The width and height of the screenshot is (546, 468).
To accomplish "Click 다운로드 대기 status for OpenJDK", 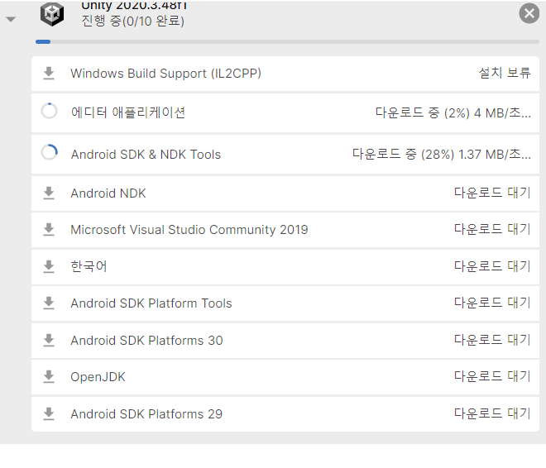I will [x=492, y=376].
